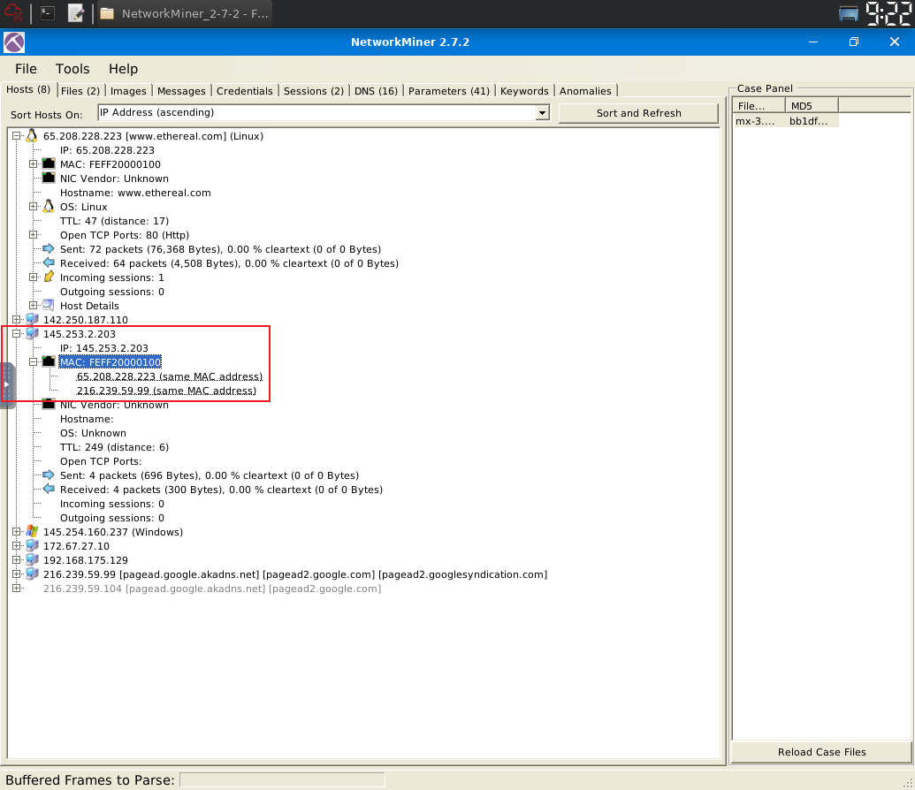The height and width of the screenshot is (790, 915).
Task: Click the display icon near the clock
Action: (848, 13)
